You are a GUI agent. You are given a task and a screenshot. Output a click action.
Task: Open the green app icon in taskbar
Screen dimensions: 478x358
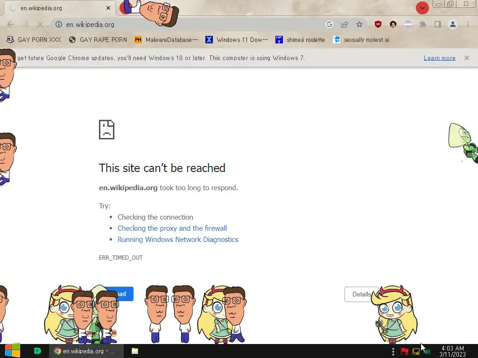[37, 351]
